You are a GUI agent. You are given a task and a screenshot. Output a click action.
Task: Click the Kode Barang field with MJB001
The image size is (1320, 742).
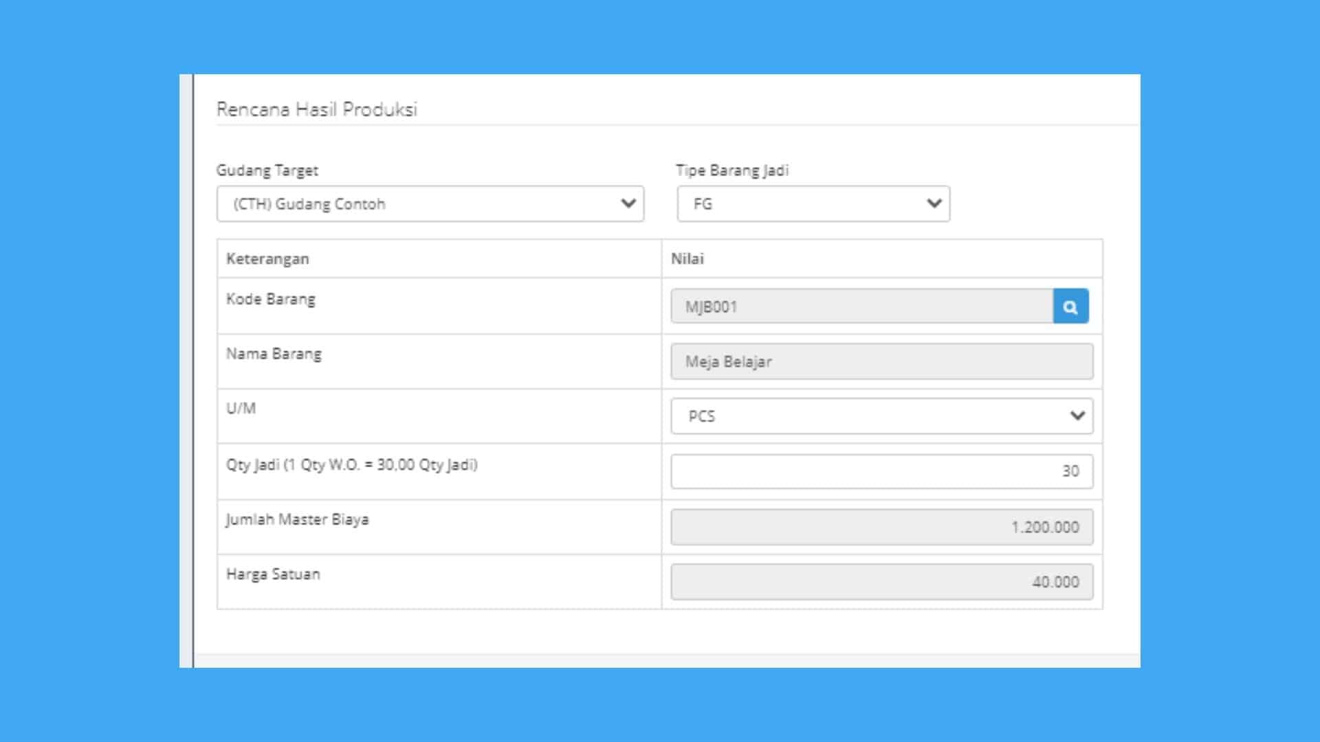tap(861, 306)
